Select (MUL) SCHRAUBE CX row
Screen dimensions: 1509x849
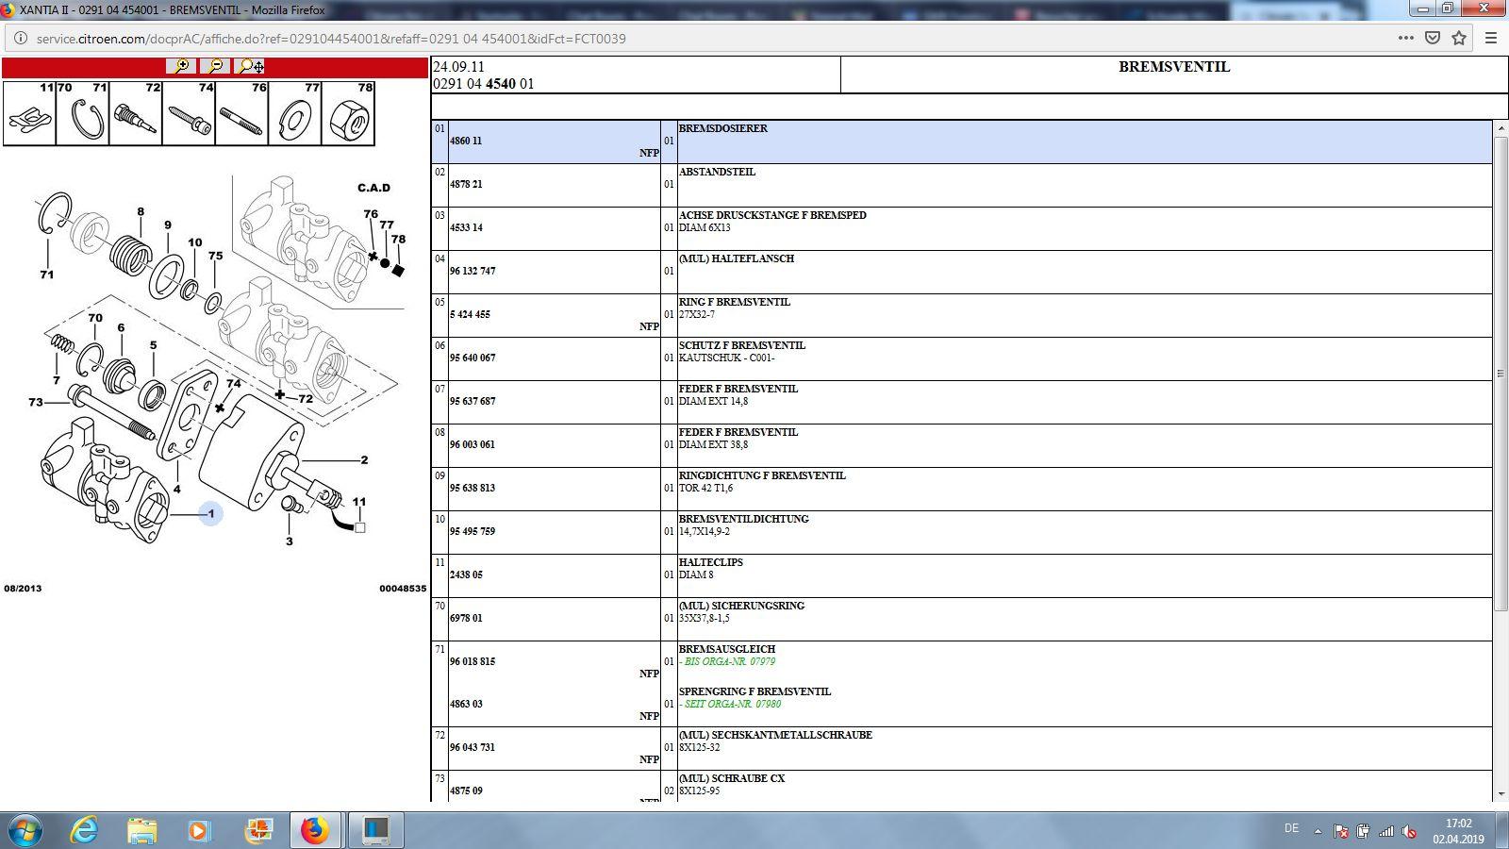[x=962, y=787]
